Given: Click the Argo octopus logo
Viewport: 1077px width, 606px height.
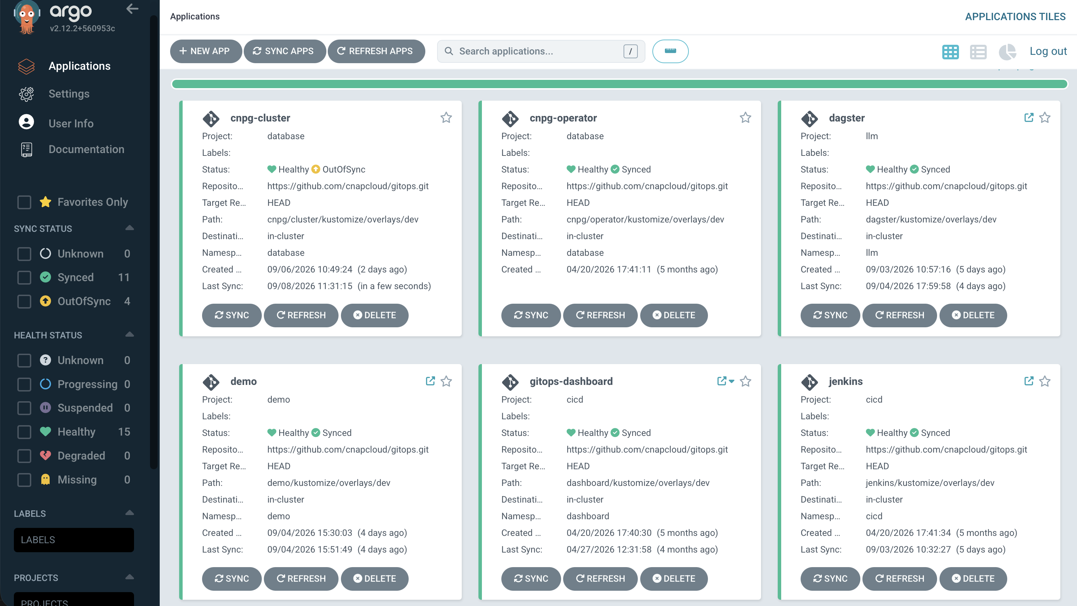Looking at the screenshot, I should [x=27, y=17].
